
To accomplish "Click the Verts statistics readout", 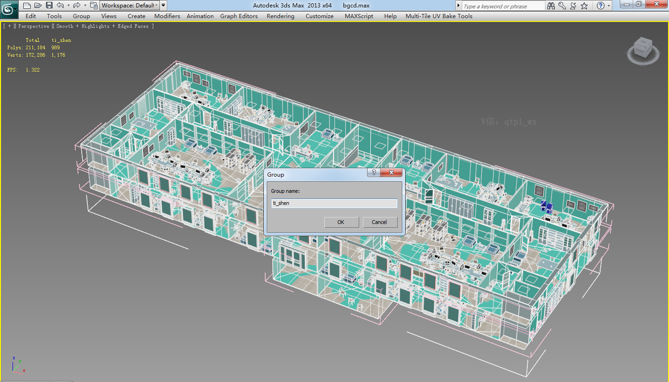I will (36, 55).
